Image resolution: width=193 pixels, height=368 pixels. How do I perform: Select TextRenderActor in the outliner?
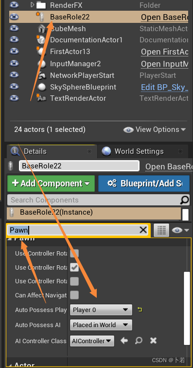click(78, 98)
